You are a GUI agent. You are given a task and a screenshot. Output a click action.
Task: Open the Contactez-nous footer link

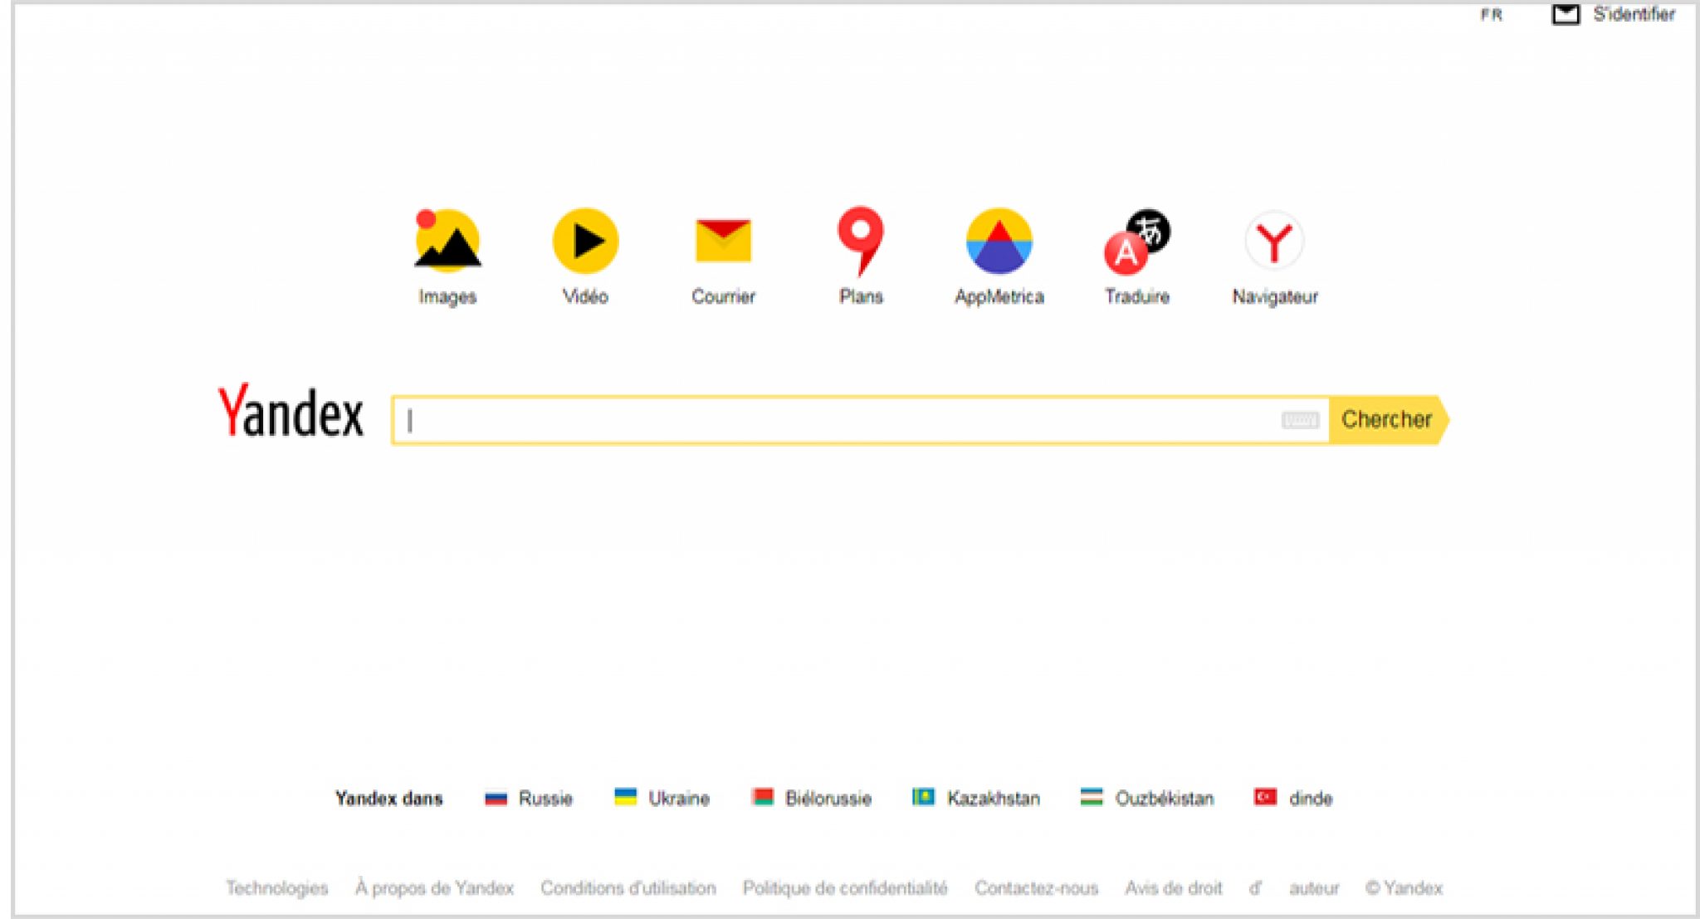coord(1036,888)
